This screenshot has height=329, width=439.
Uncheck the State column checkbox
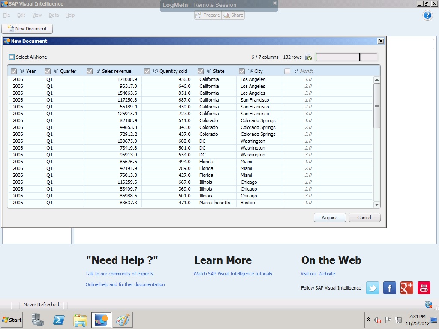coord(201,71)
